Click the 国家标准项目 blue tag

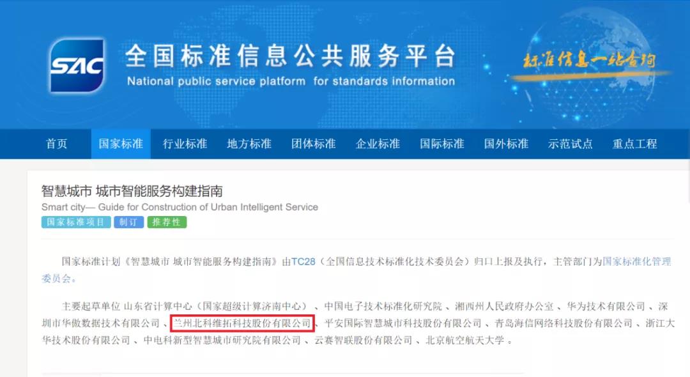pos(76,222)
